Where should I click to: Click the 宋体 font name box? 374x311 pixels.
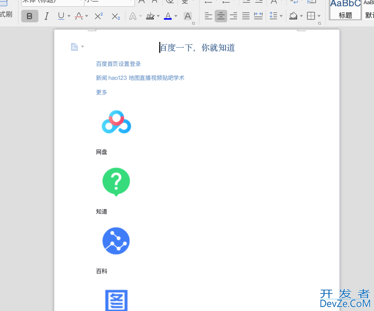pyautogui.click(x=53, y=2)
